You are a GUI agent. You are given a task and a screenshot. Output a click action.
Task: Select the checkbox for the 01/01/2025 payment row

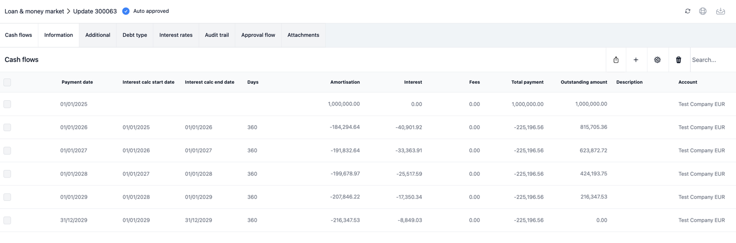click(7, 104)
